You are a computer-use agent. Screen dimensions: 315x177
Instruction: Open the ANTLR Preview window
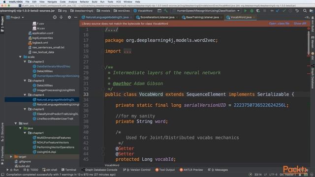tap(191, 170)
